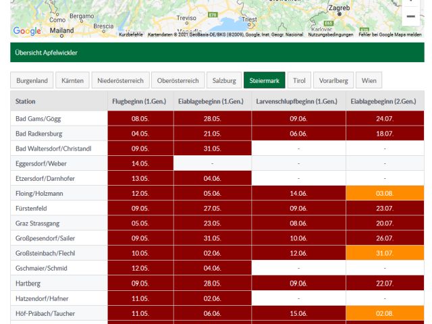
Task: Click the Übersicht Apfelwickler green header bar
Action: click(x=217, y=53)
